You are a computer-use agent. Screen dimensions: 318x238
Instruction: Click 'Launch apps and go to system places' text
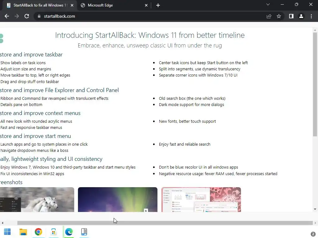44,144
